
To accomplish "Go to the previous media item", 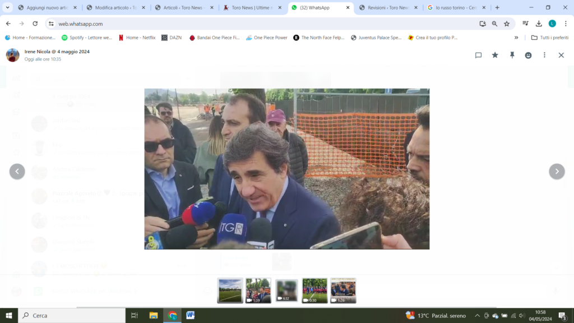I will [x=17, y=172].
